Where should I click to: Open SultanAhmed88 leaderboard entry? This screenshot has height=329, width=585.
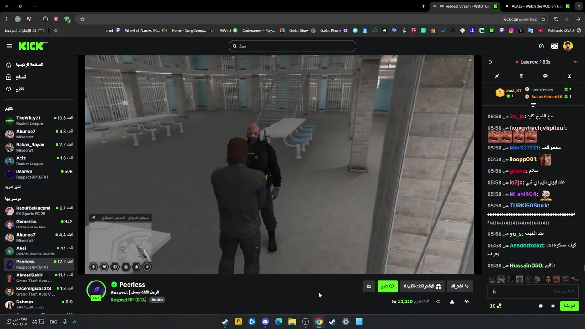click(548, 96)
